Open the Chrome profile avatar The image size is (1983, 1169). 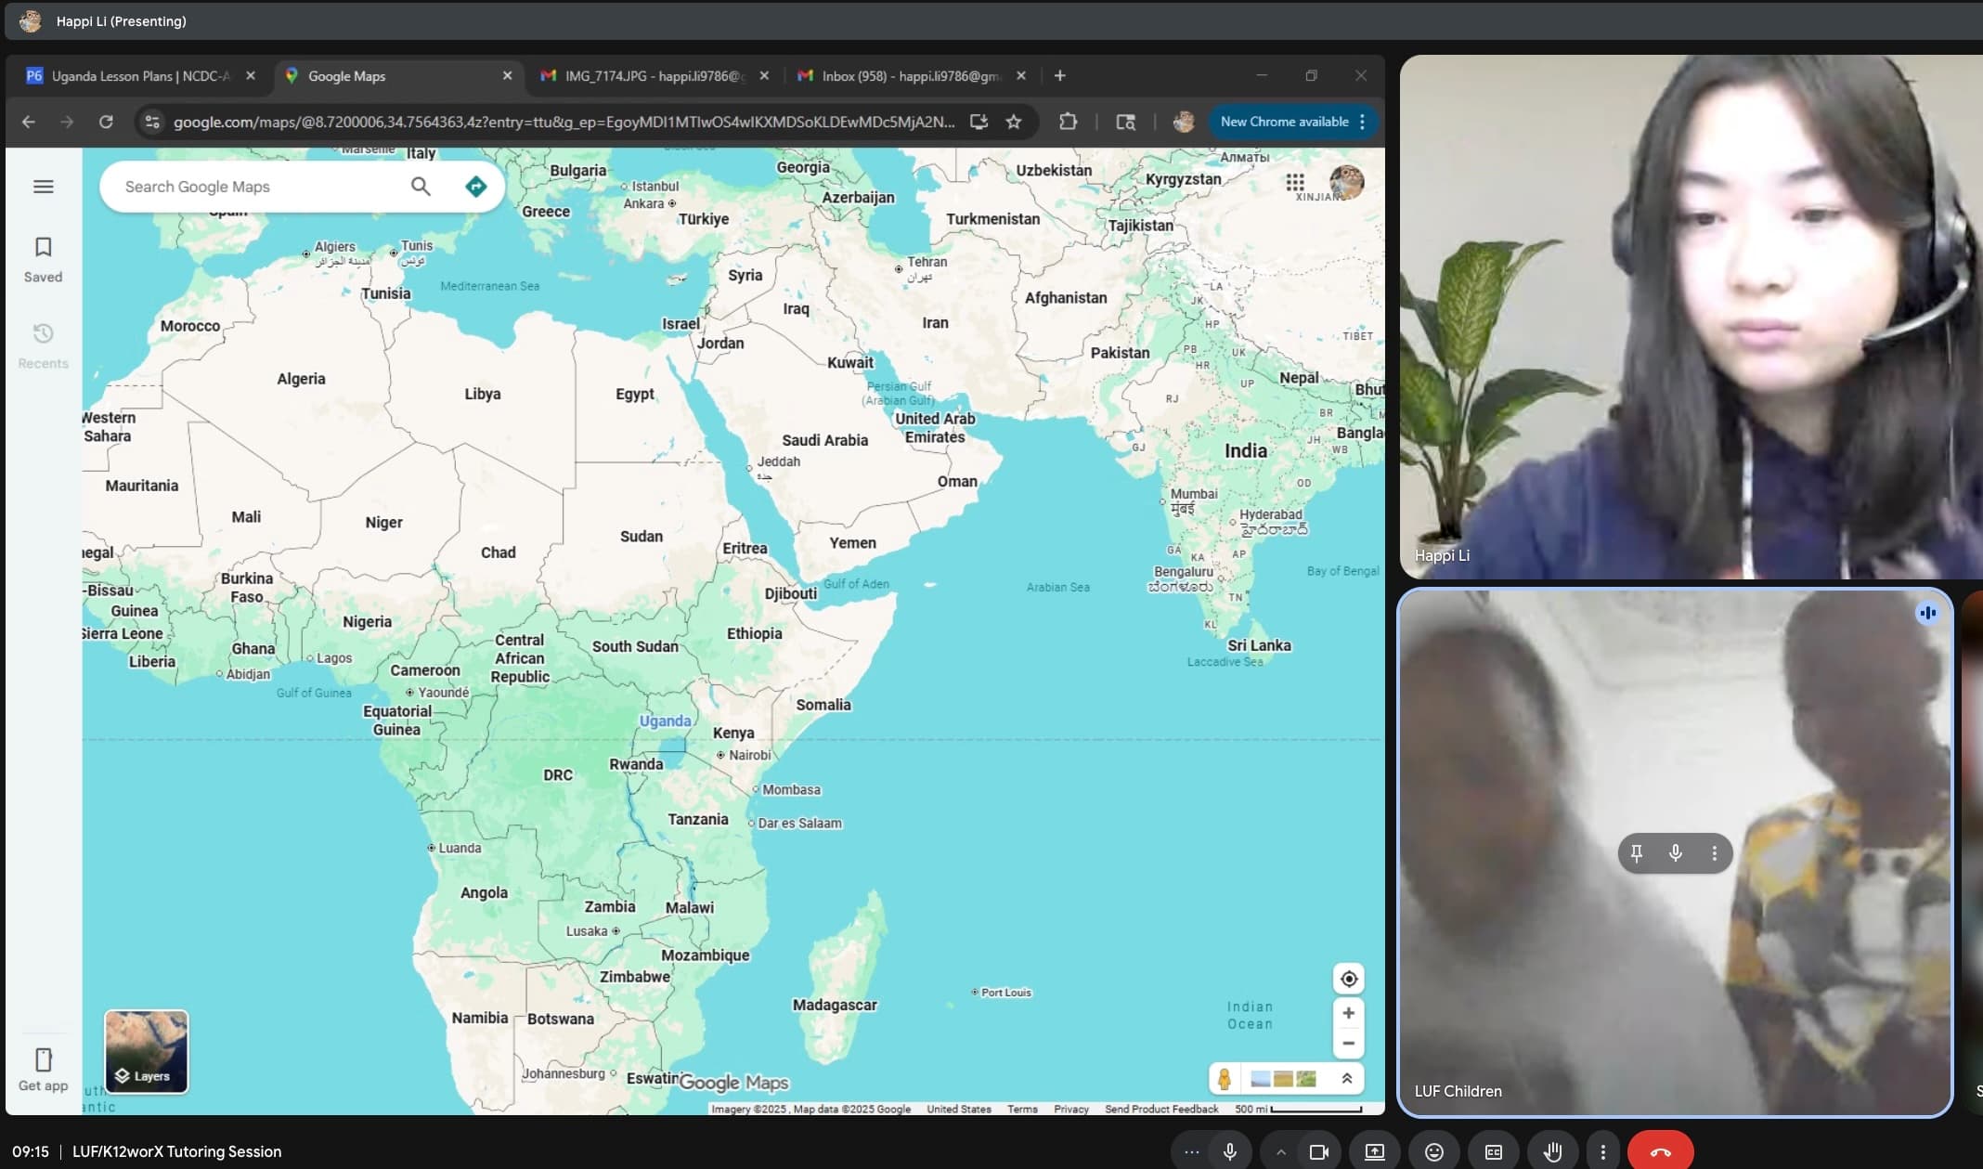1183,122
